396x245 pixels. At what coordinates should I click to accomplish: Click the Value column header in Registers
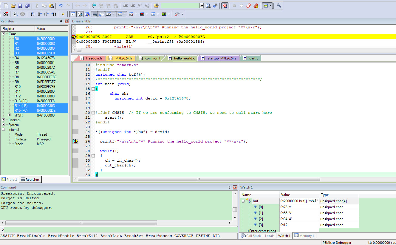pyautogui.click(x=52, y=29)
